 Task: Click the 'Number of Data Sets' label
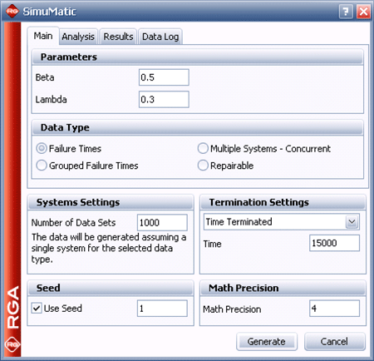click(x=73, y=223)
